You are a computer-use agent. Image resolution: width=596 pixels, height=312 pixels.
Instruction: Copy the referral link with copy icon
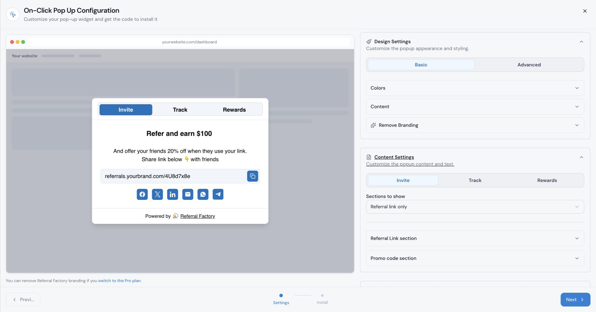(x=252, y=176)
